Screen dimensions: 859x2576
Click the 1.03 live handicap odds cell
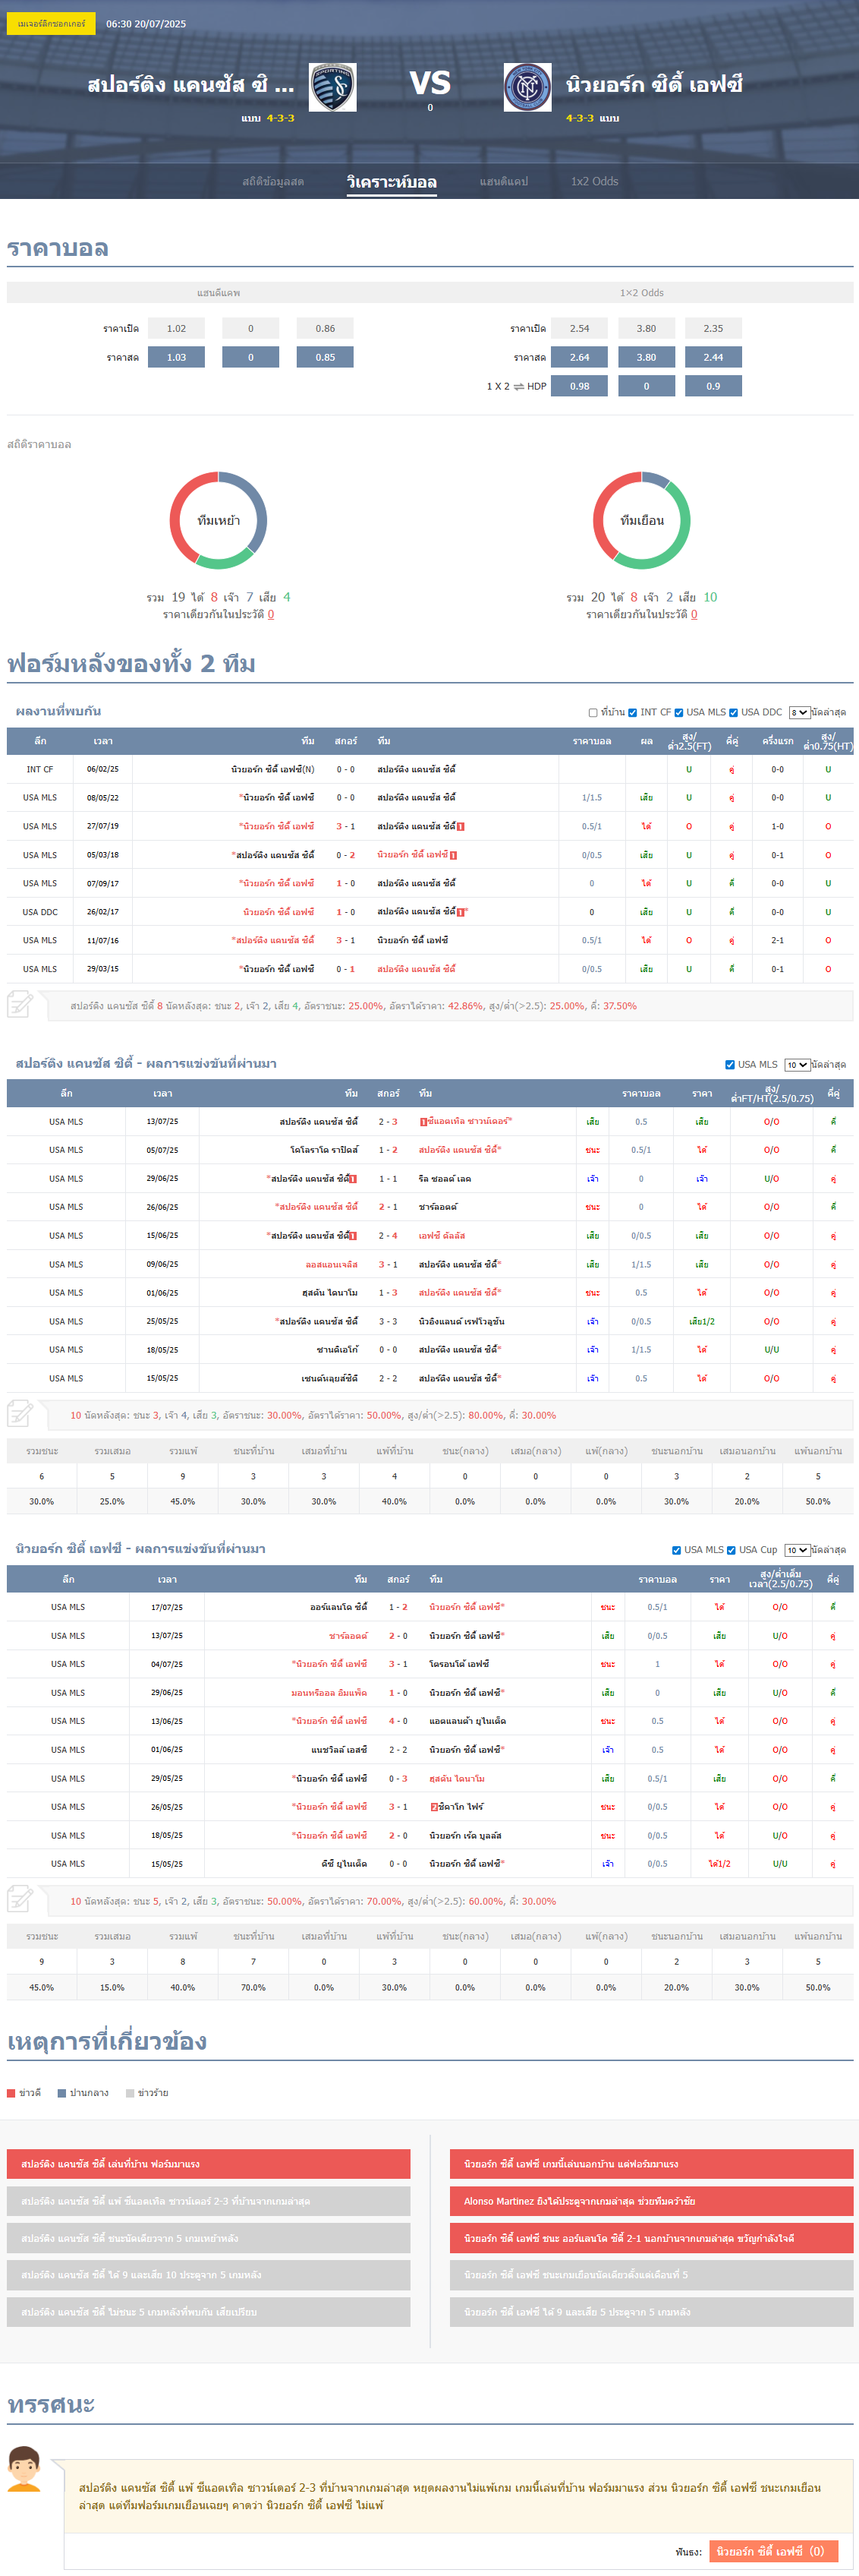tap(176, 357)
